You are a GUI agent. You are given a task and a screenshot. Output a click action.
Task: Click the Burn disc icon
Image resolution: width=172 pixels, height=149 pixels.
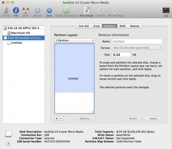pos(26,11)
